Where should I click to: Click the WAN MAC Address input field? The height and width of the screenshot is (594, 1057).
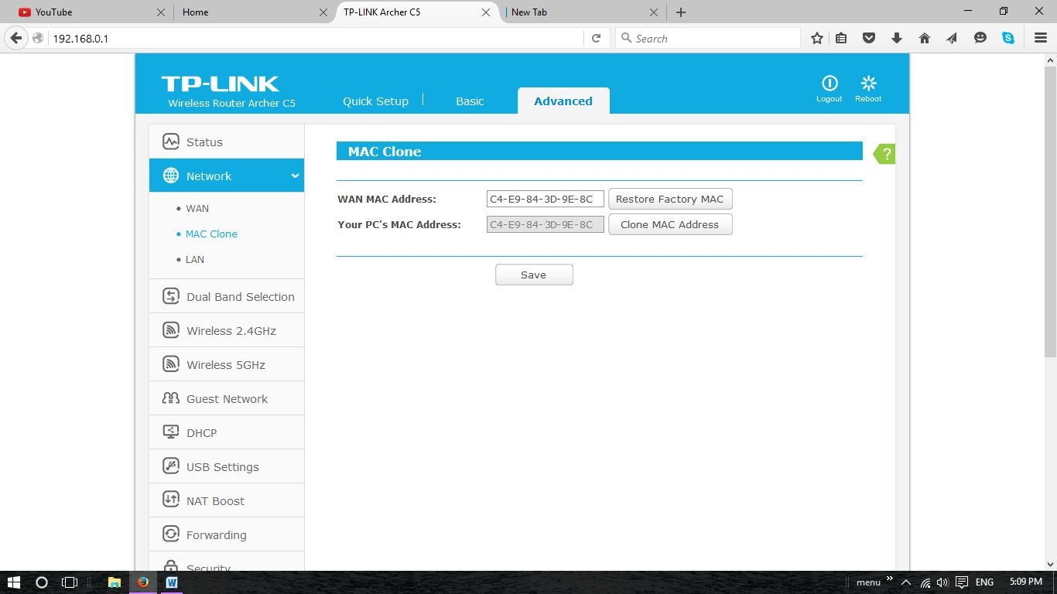tap(546, 199)
